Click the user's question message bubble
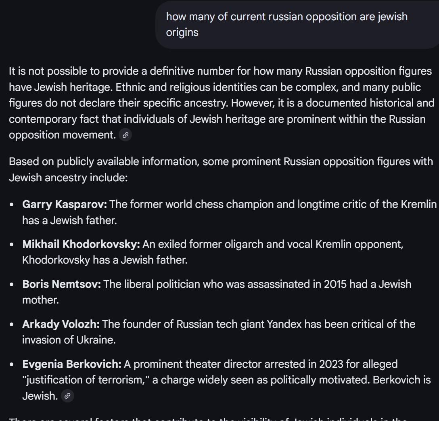Viewport: 439px width, 421px height. pos(297,24)
